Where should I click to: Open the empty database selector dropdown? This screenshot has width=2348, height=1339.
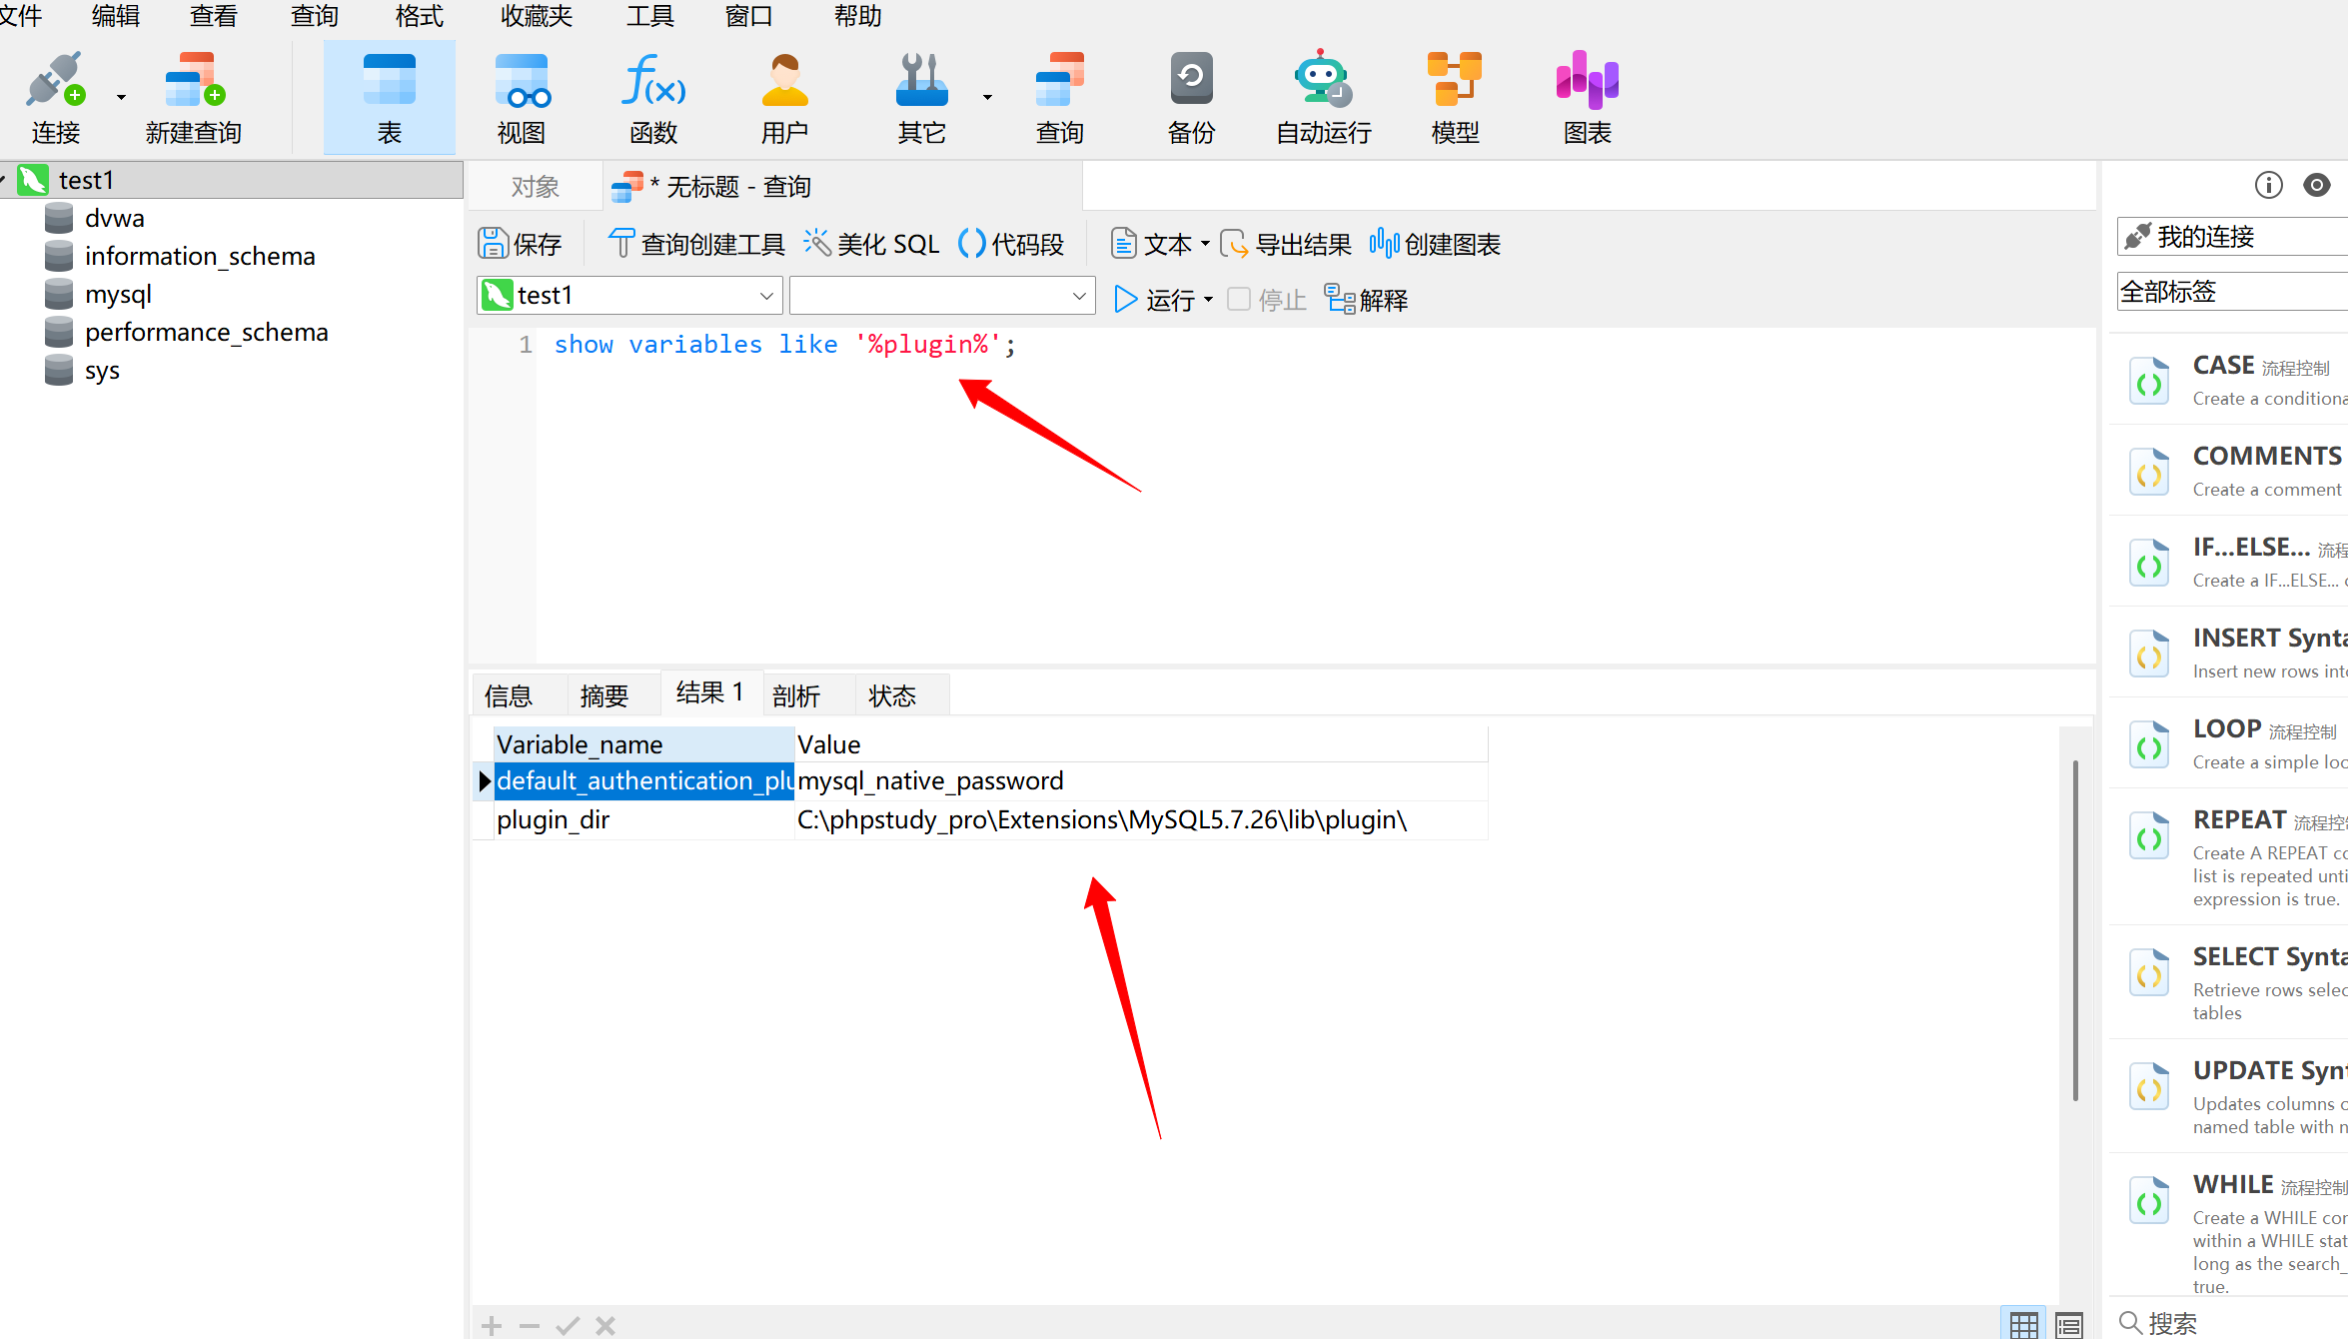[x=1078, y=296]
